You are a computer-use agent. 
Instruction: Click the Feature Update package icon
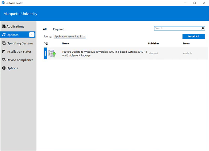click(53, 54)
